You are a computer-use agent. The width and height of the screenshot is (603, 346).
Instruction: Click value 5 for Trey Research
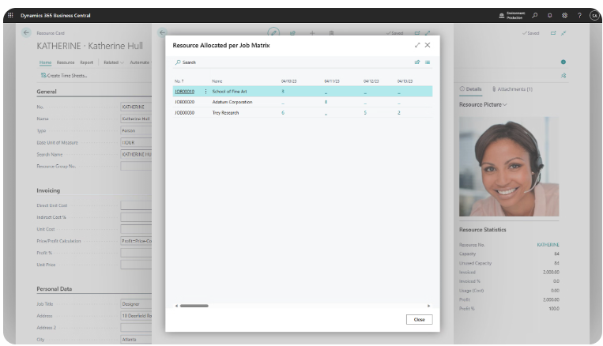(365, 113)
